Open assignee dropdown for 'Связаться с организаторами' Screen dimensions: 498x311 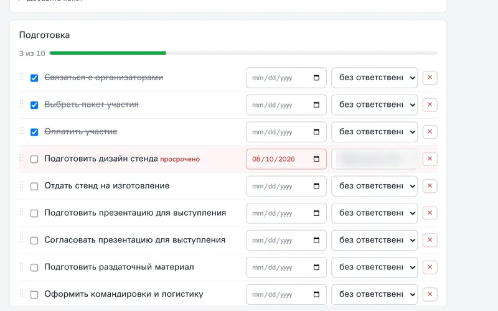coord(375,78)
